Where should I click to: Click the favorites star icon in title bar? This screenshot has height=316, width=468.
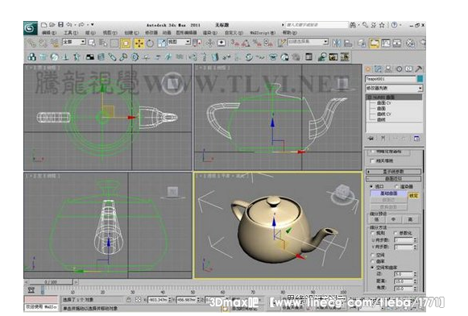[x=382, y=25]
